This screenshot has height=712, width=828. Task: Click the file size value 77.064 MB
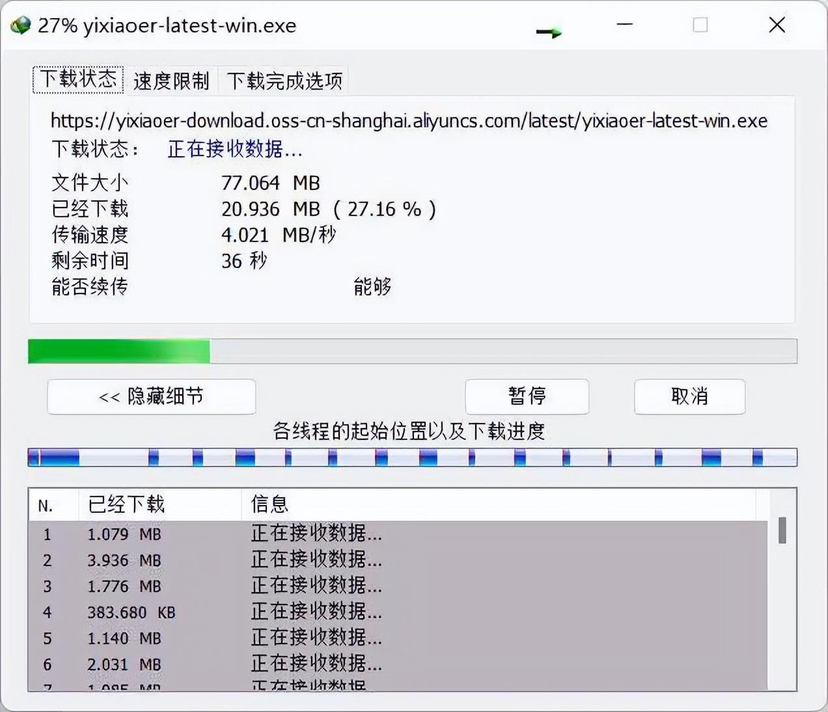(271, 183)
